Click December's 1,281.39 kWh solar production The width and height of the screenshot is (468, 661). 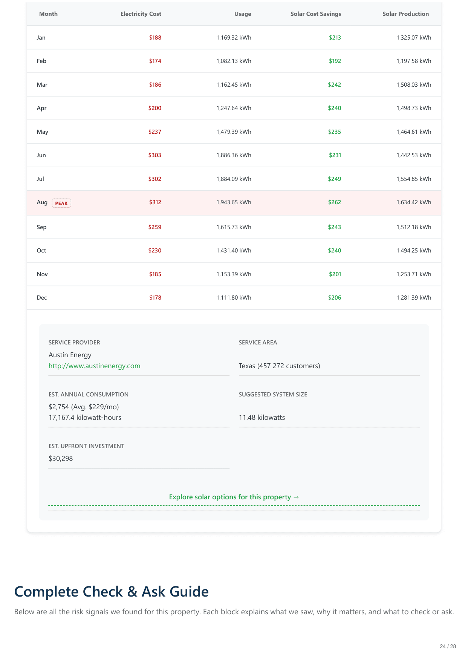pos(413,298)
